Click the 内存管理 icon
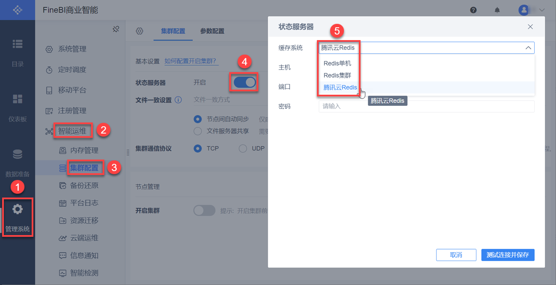The height and width of the screenshot is (285, 556). 62,150
